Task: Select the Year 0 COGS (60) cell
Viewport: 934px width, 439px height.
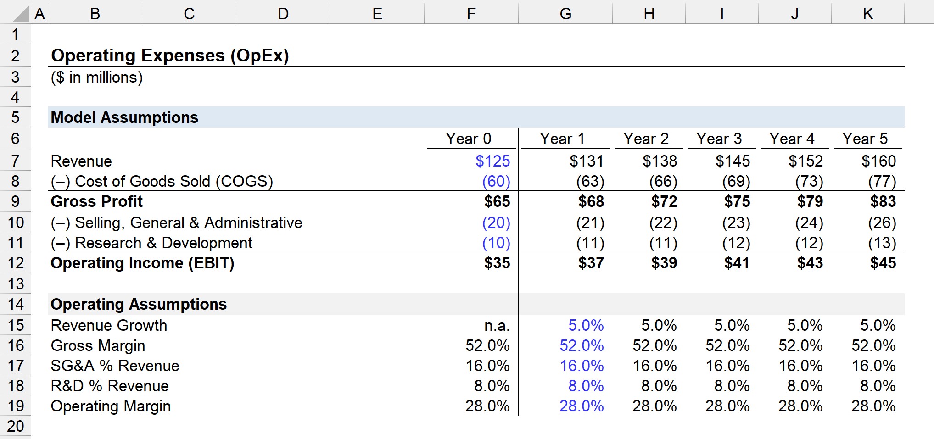Action: (496, 182)
